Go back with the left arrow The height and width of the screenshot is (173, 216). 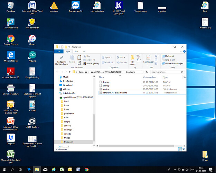tap(57, 72)
